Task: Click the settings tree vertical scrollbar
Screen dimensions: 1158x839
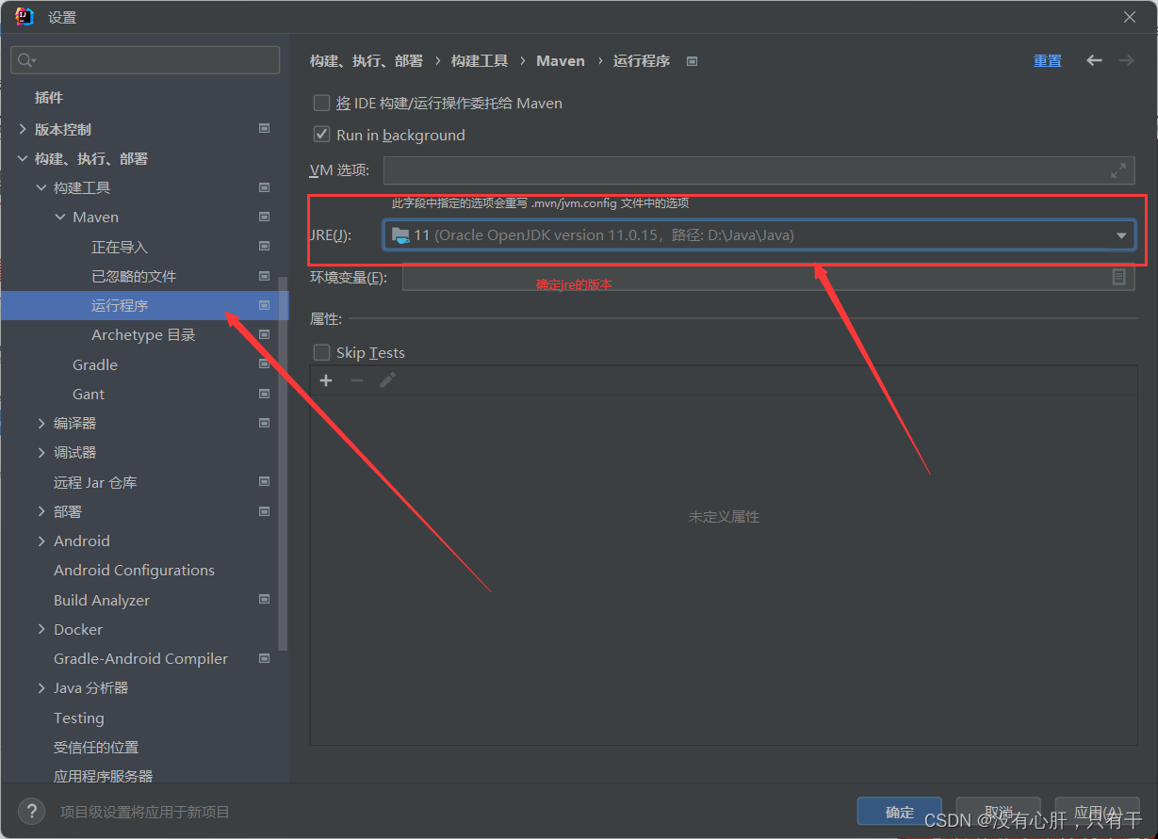Action: [284, 461]
